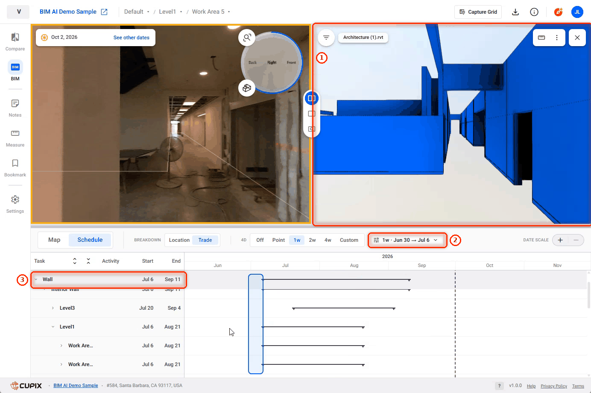Collapse the Level1 task row
Screen dimensions: 591x393
point(53,327)
